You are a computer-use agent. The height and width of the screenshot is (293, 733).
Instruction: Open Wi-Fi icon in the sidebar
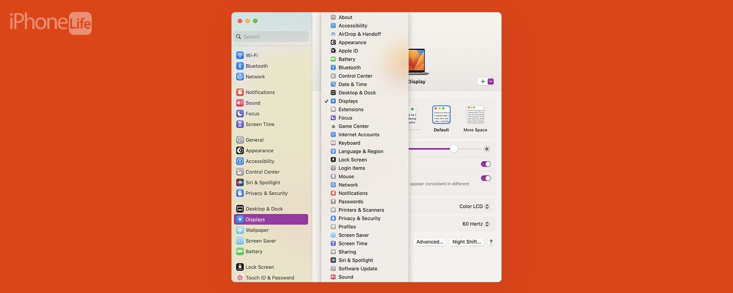pos(240,55)
